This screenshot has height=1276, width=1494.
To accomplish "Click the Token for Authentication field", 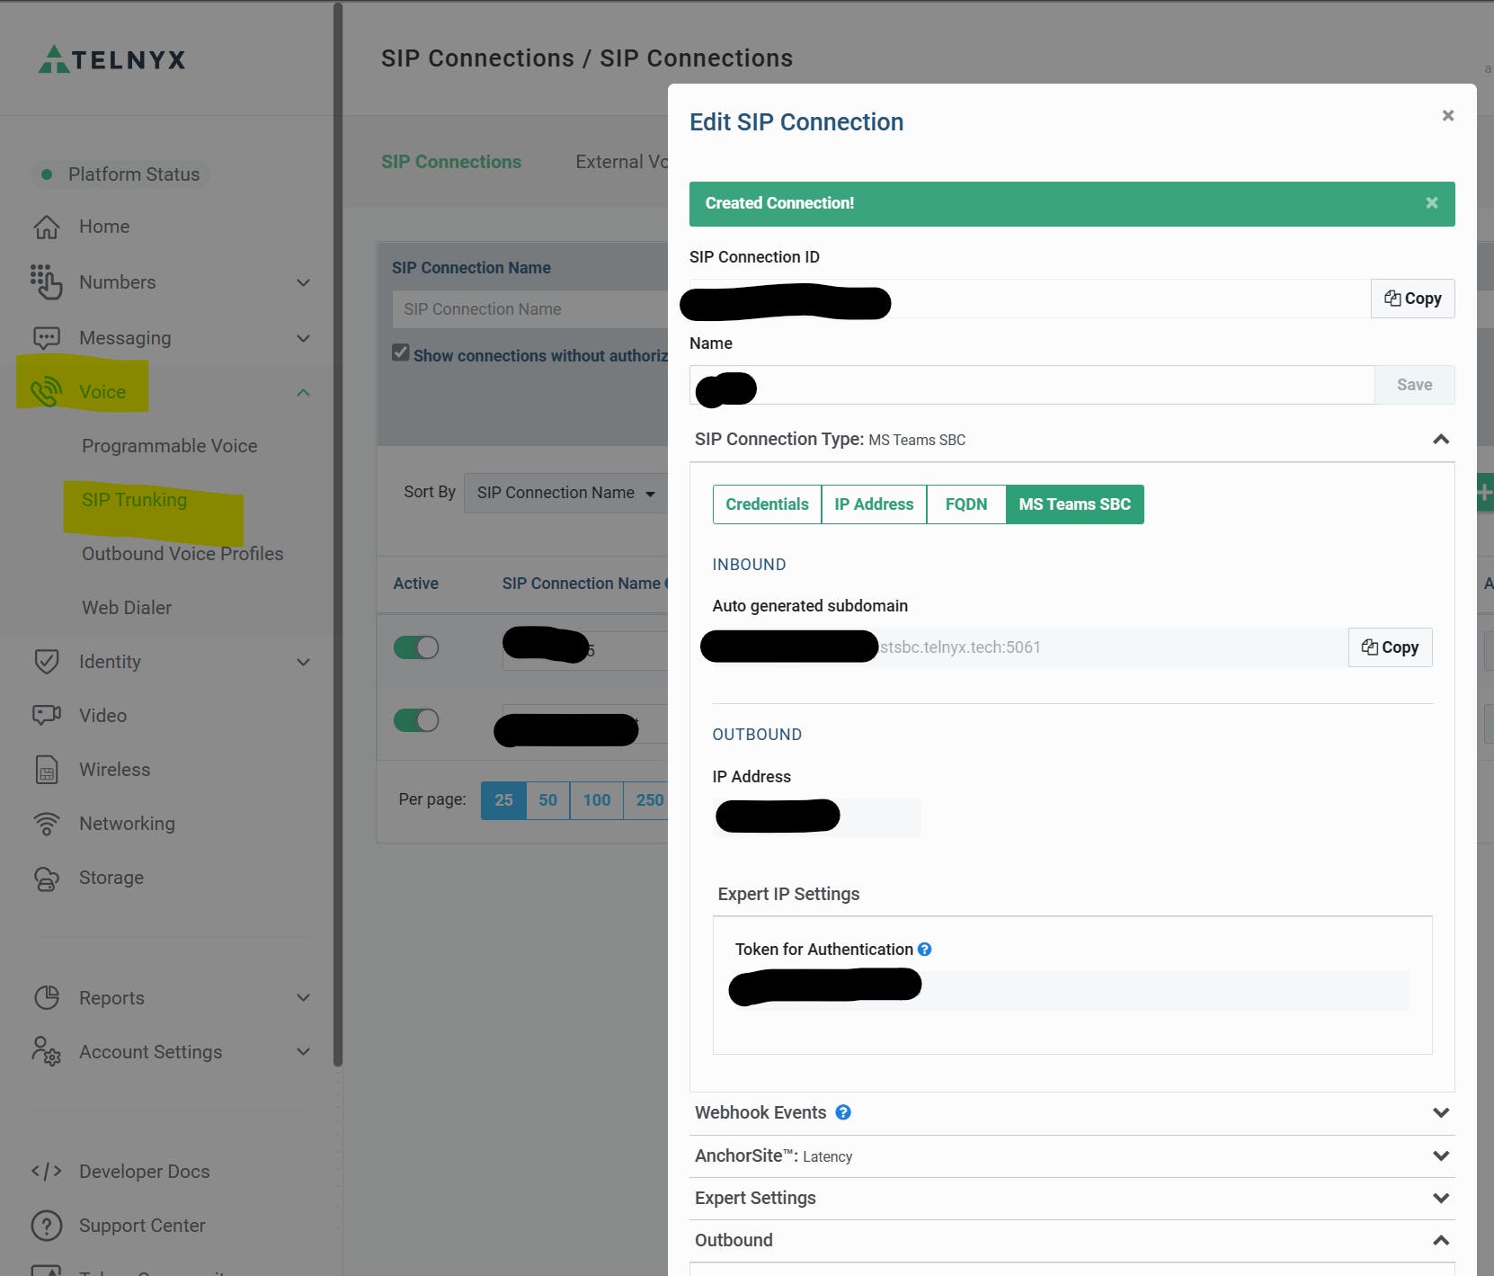I will 1072,990.
